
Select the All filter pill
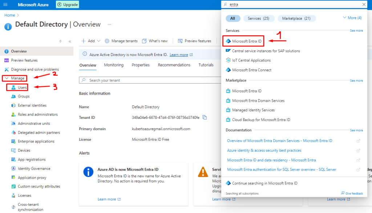pos(233,18)
